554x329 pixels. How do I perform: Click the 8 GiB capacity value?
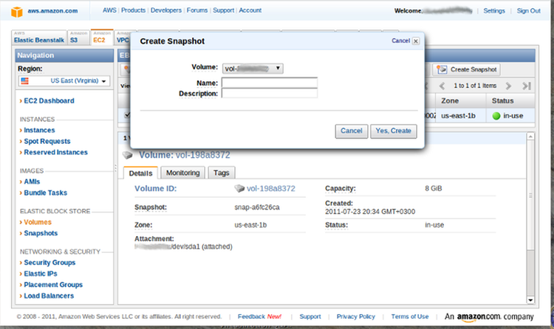pos(434,189)
